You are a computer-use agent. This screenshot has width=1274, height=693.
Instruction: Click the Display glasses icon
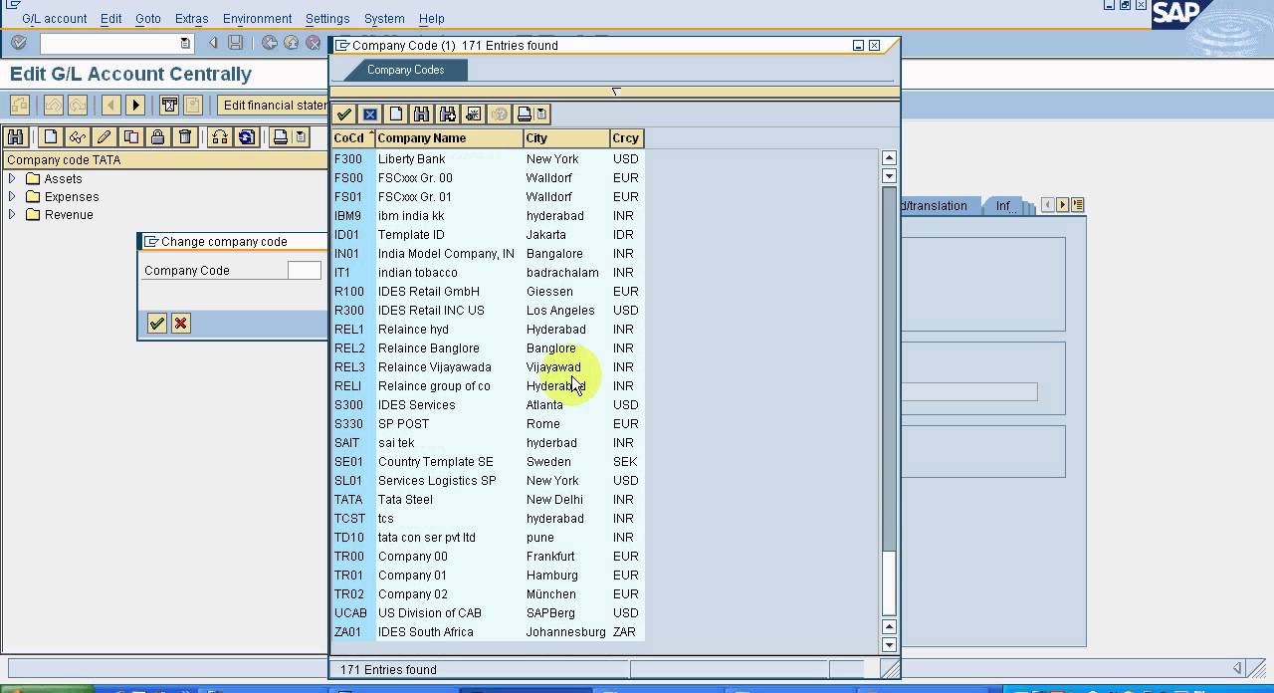coord(78,137)
